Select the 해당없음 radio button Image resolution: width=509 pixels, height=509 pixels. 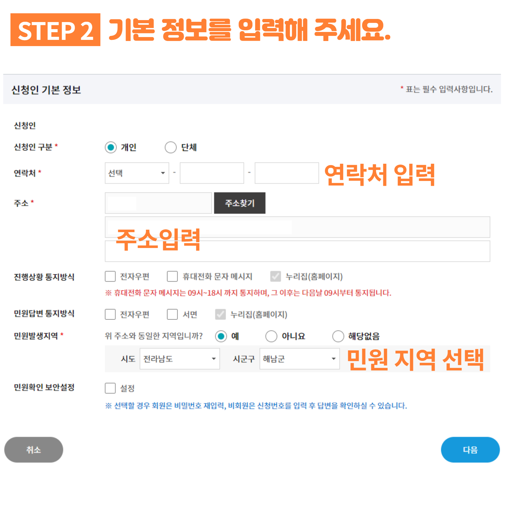[x=338, y=336]
